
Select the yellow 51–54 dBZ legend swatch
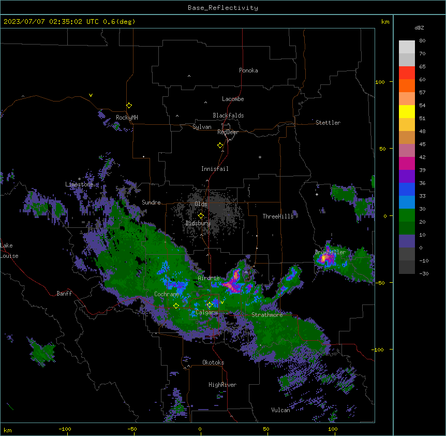pos(407,111)
